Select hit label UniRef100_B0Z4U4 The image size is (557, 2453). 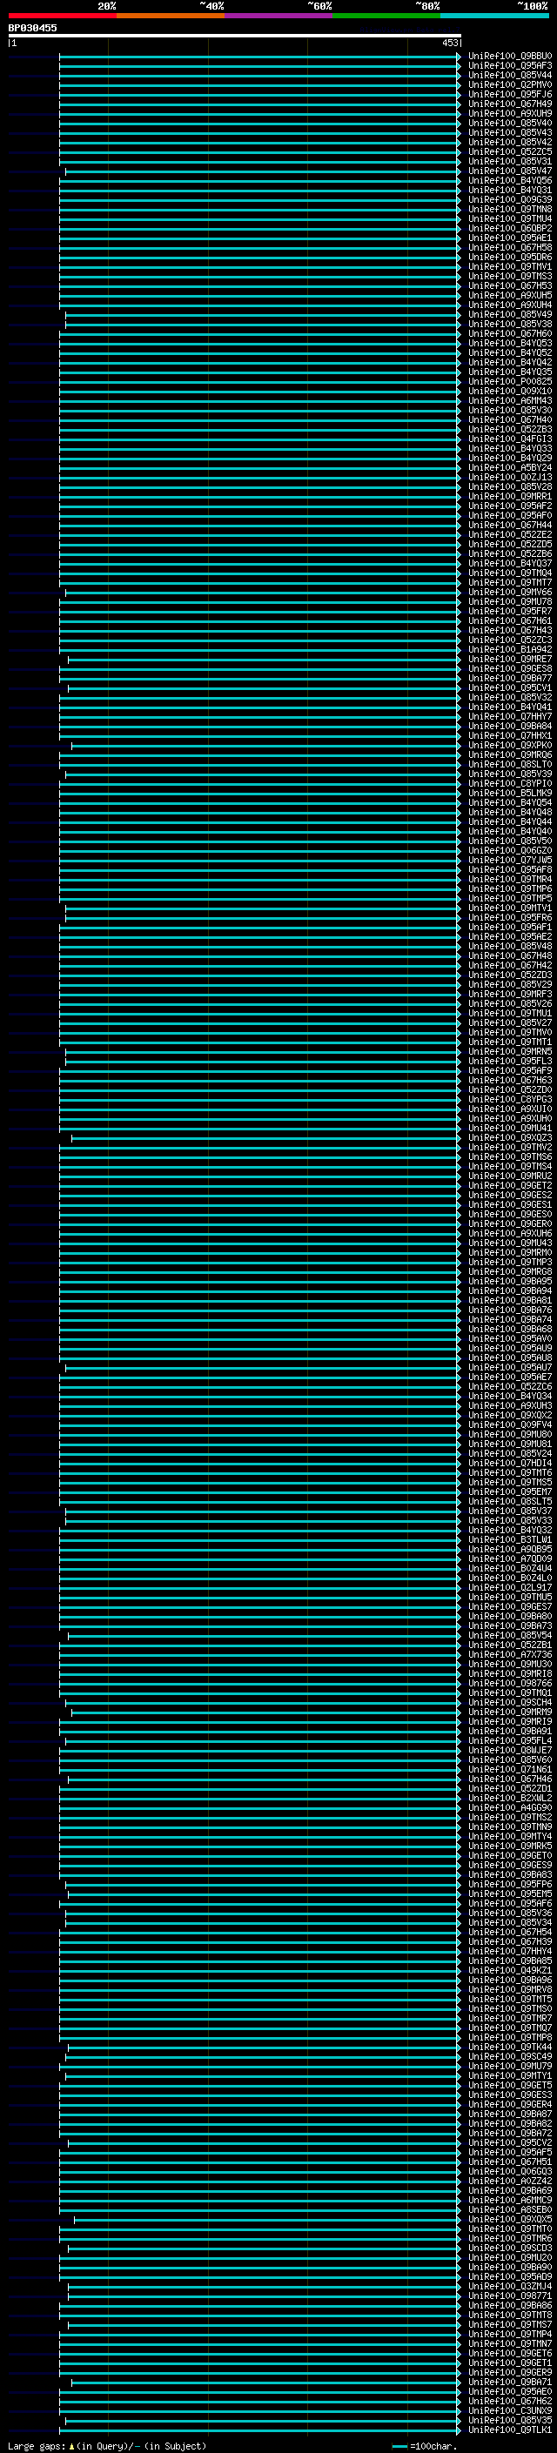tap(510, 1568)
